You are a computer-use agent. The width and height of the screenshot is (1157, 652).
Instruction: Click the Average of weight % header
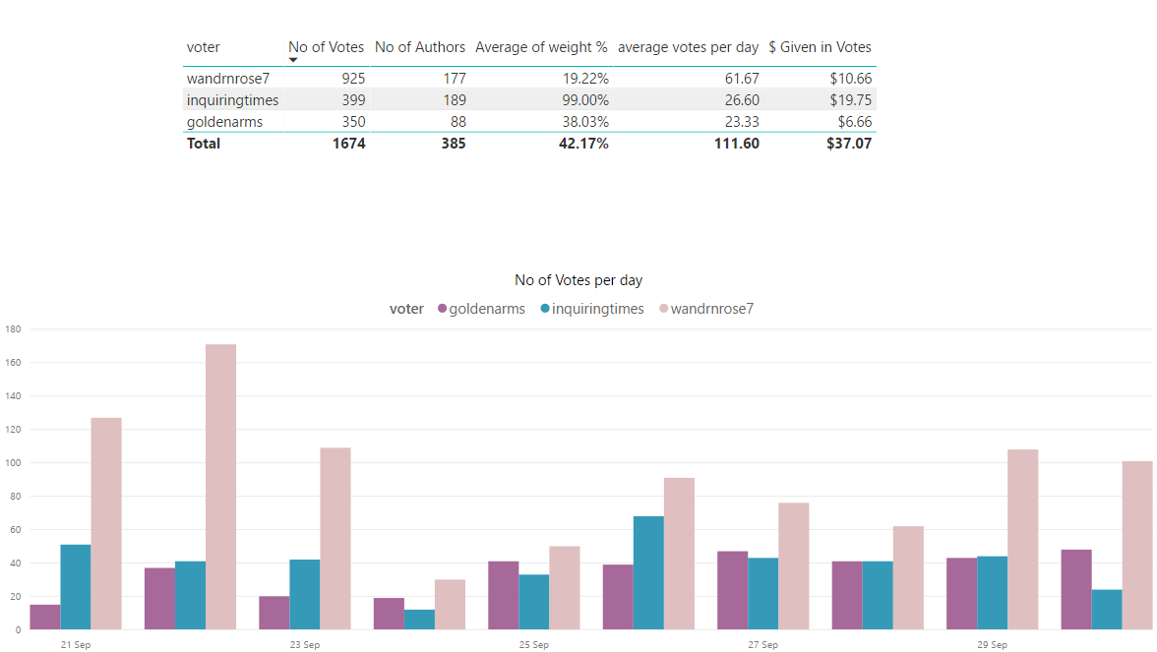tap(541, 47)
